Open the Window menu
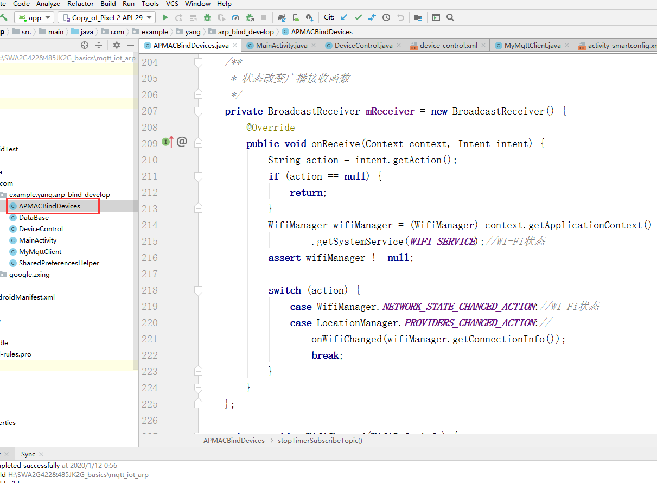Image resolution: width=657 pixels, height=483 pixels. click(198, 4)
